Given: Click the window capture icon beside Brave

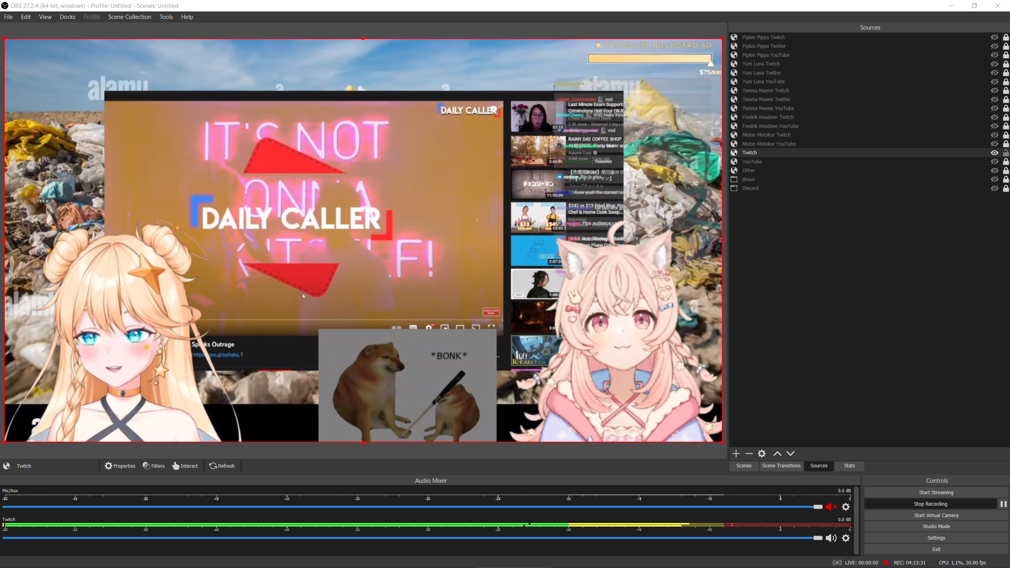Looking at the screenshot, I should 734,179.
